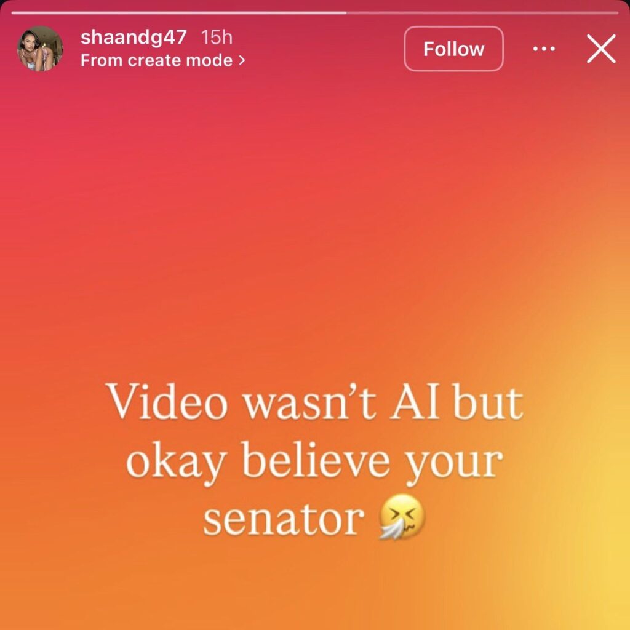The height and width of the screenshot is (630, 630).
Task: Close the story with the X icon
Action: [x=601, y=49]
